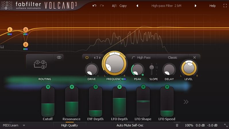The height and width of the screenshot is (129, 229).
Task: Click the green source dot above Cutoff
Action: click(x=48, y=87)
